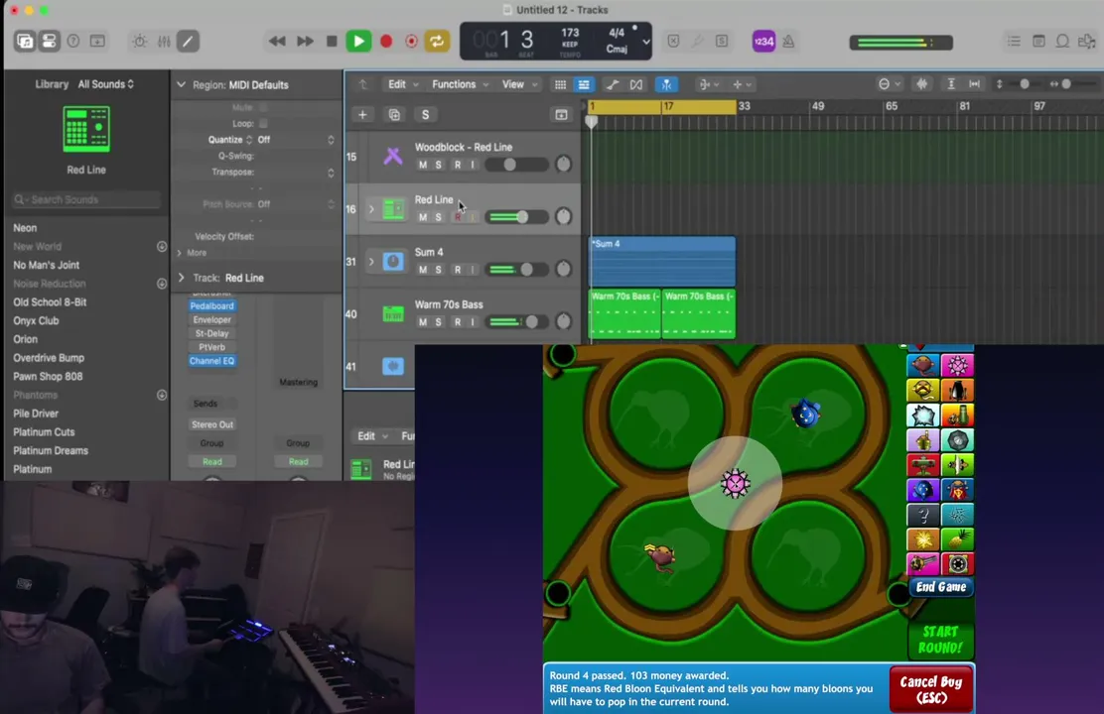This screenshot has height=714, width=1104.
Task: Select the Pawn Shop 808 patch
Action: tap(48, 377)
